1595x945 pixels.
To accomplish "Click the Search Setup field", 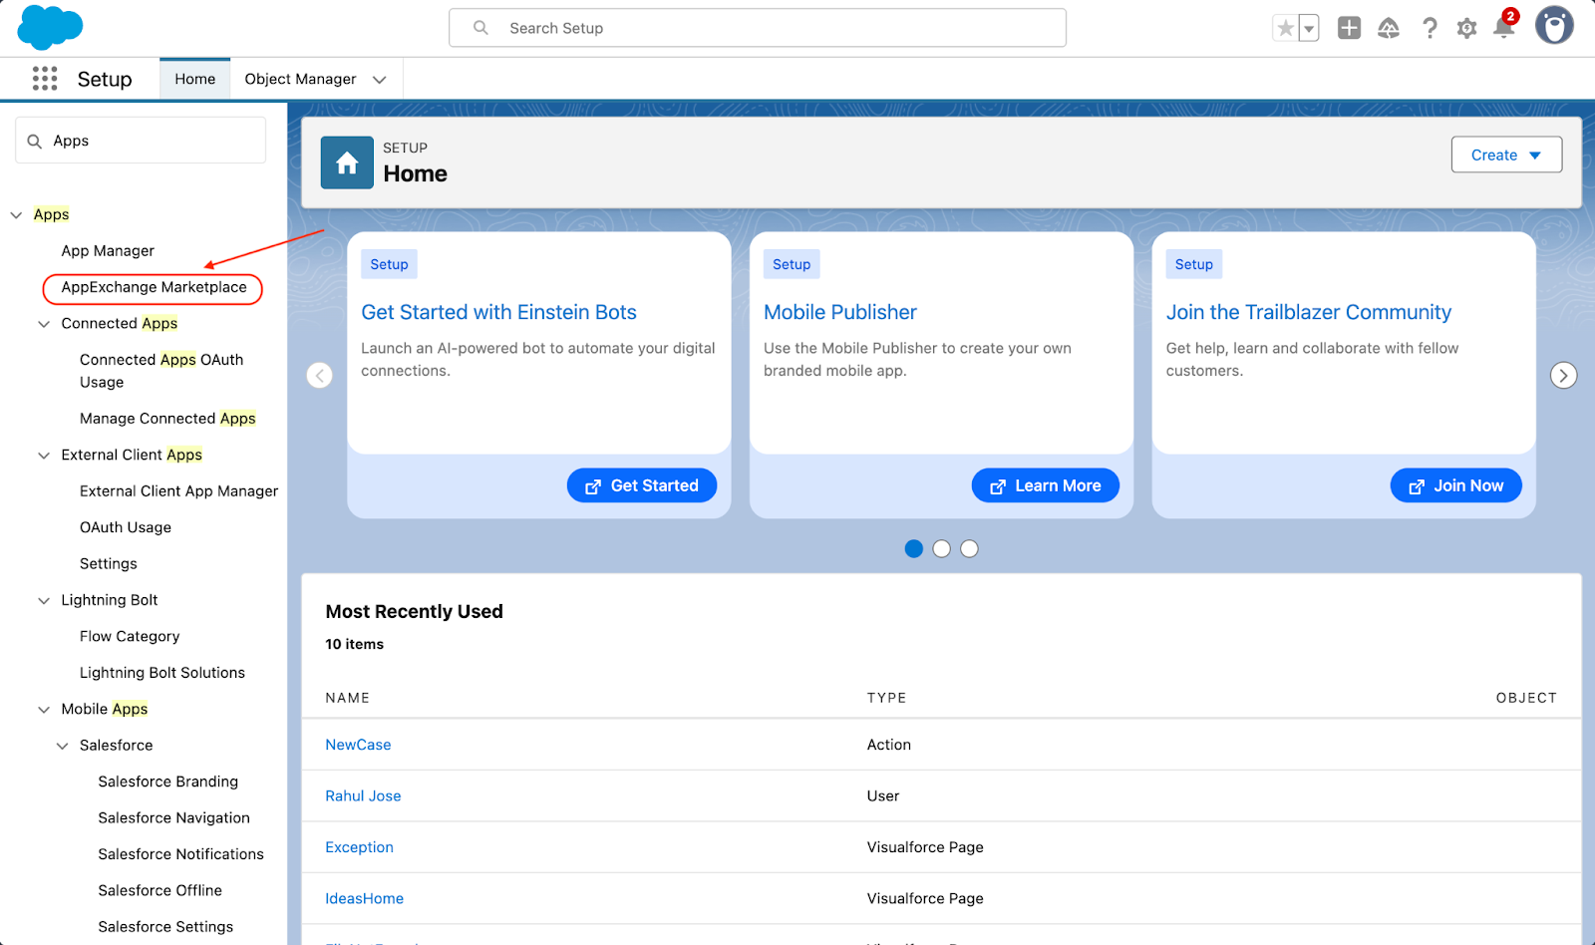I will click(x=758, y=28).
